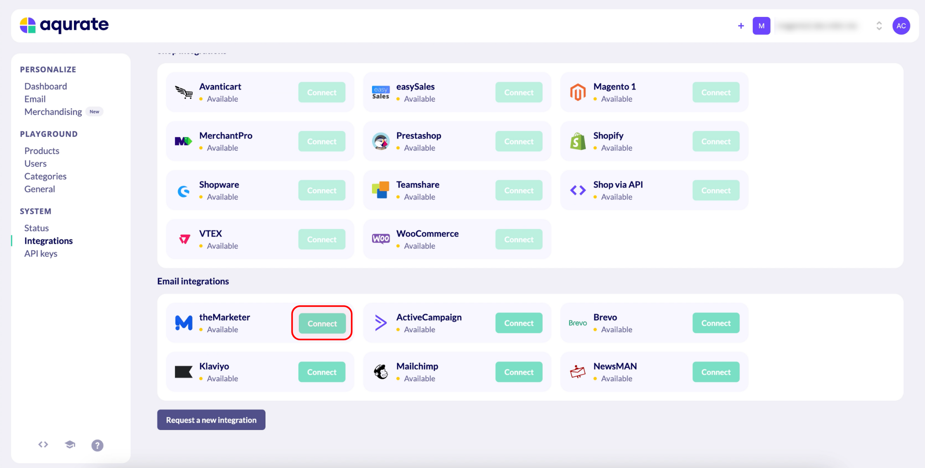This screenshot has width=925, height=468.
Task: Click the WooCommerce logo icon
Action: click(381, 239)
